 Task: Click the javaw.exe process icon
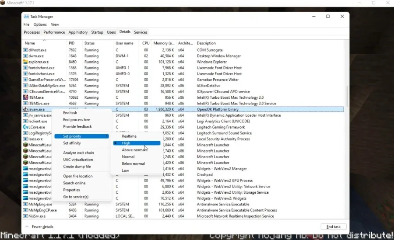25,109
